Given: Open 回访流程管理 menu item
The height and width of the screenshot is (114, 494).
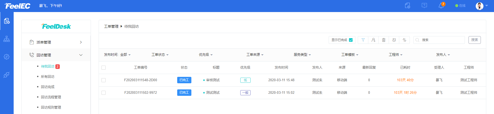Looking at the screenshot, I should [51, 97].
